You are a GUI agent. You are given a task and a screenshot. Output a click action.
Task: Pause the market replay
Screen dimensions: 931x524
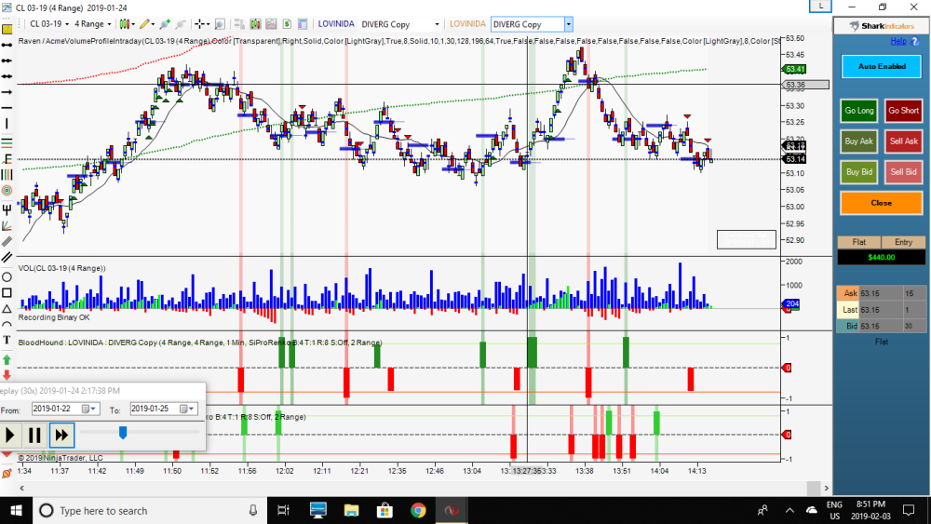pos(34,434)
